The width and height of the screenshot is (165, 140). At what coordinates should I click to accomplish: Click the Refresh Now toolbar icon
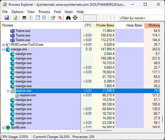pos(15,18)
